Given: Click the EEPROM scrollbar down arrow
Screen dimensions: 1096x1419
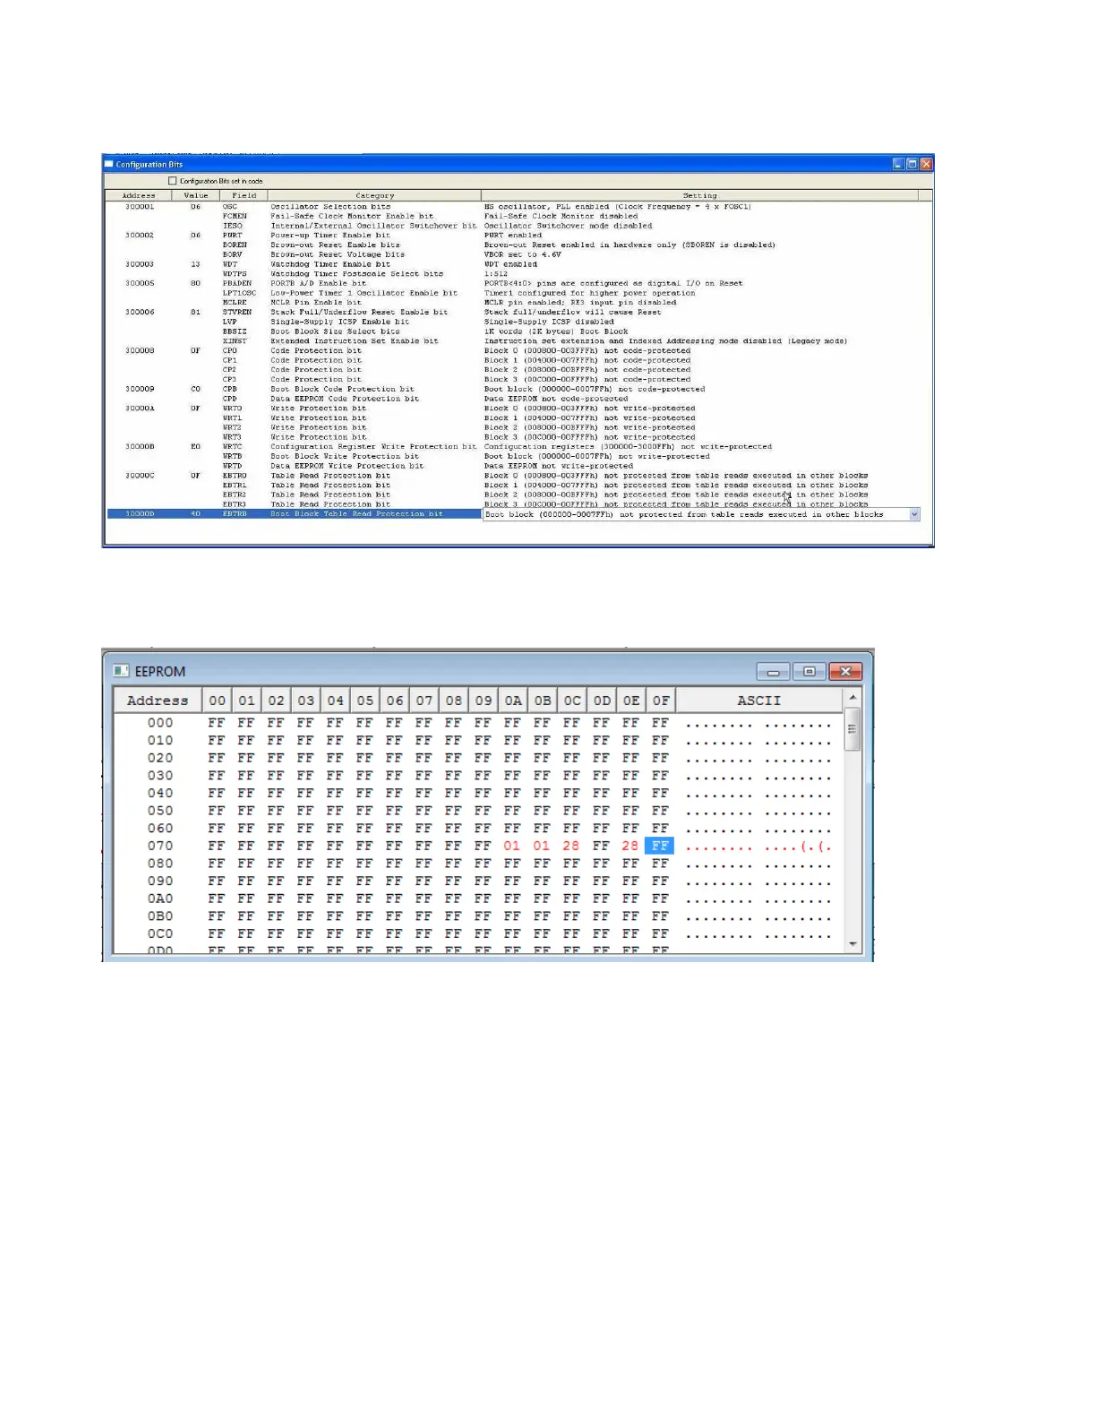Looking at the screenshot, I should click(852, 943).
